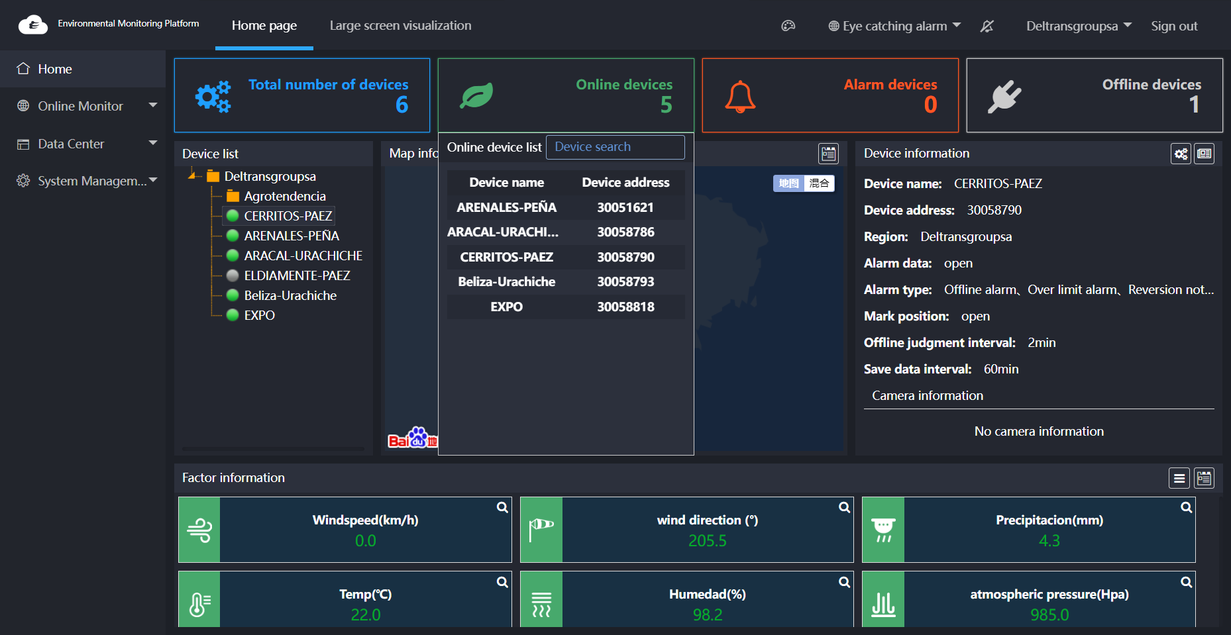Select ARENALES-PEÑA row in online device list
This screenshot has height=635, width=1231.
click(x=566, y=207)
